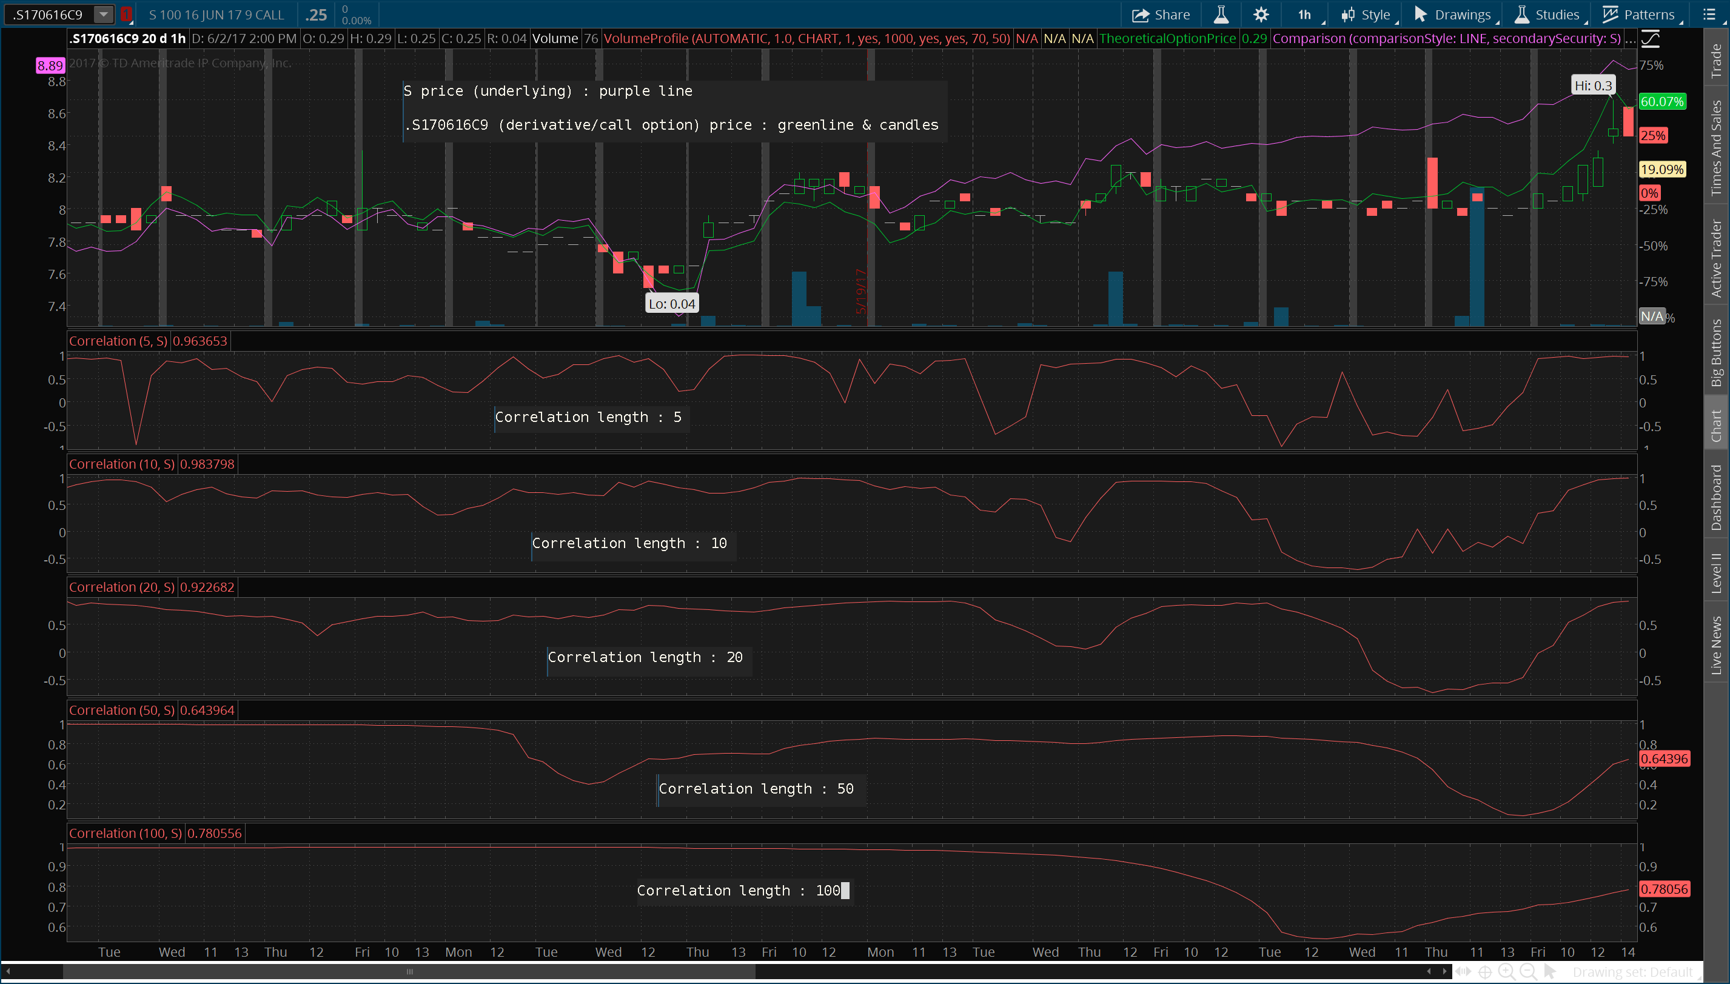The width and height of the screenshot is (1730, 984).
Task: Click the red linking group 1 badge
Action: [x=125, y=13]
